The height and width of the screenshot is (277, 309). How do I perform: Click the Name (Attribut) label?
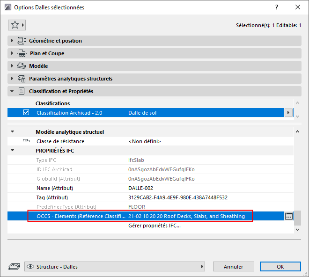55,188
